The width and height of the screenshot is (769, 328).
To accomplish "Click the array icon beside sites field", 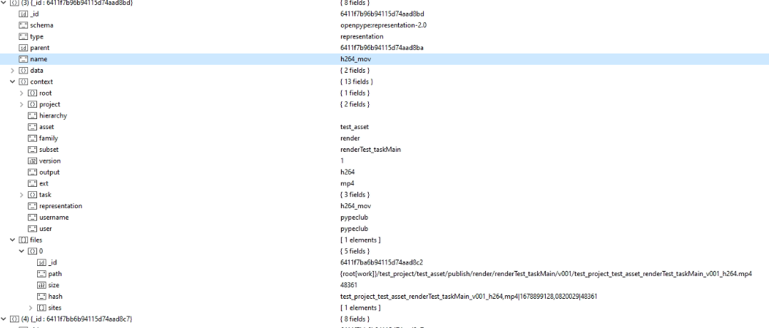I will [41, 307].
